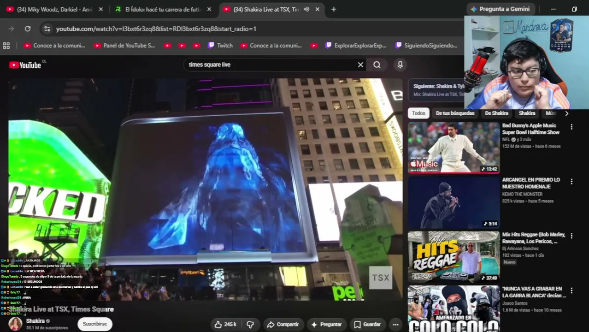
Task: Start voice search with microphone icon
Action: click(400, 65)
